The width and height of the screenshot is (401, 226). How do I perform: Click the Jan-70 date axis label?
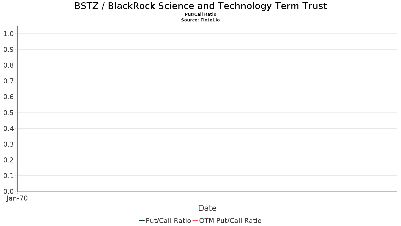(x=17, y=198)
